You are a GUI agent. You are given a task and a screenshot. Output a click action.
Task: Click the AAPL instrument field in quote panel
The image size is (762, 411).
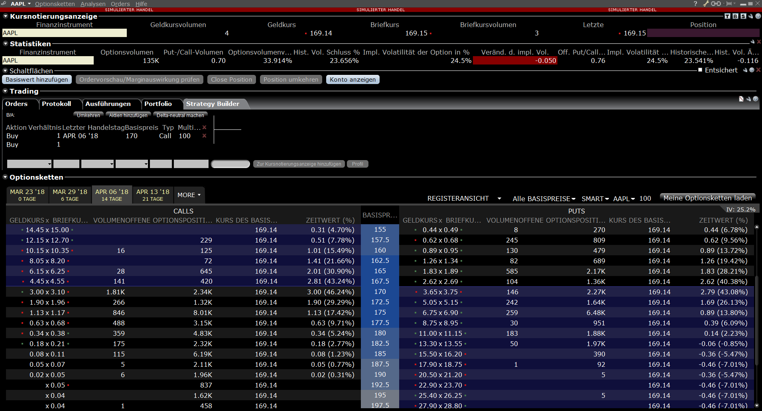click(65, 33)
